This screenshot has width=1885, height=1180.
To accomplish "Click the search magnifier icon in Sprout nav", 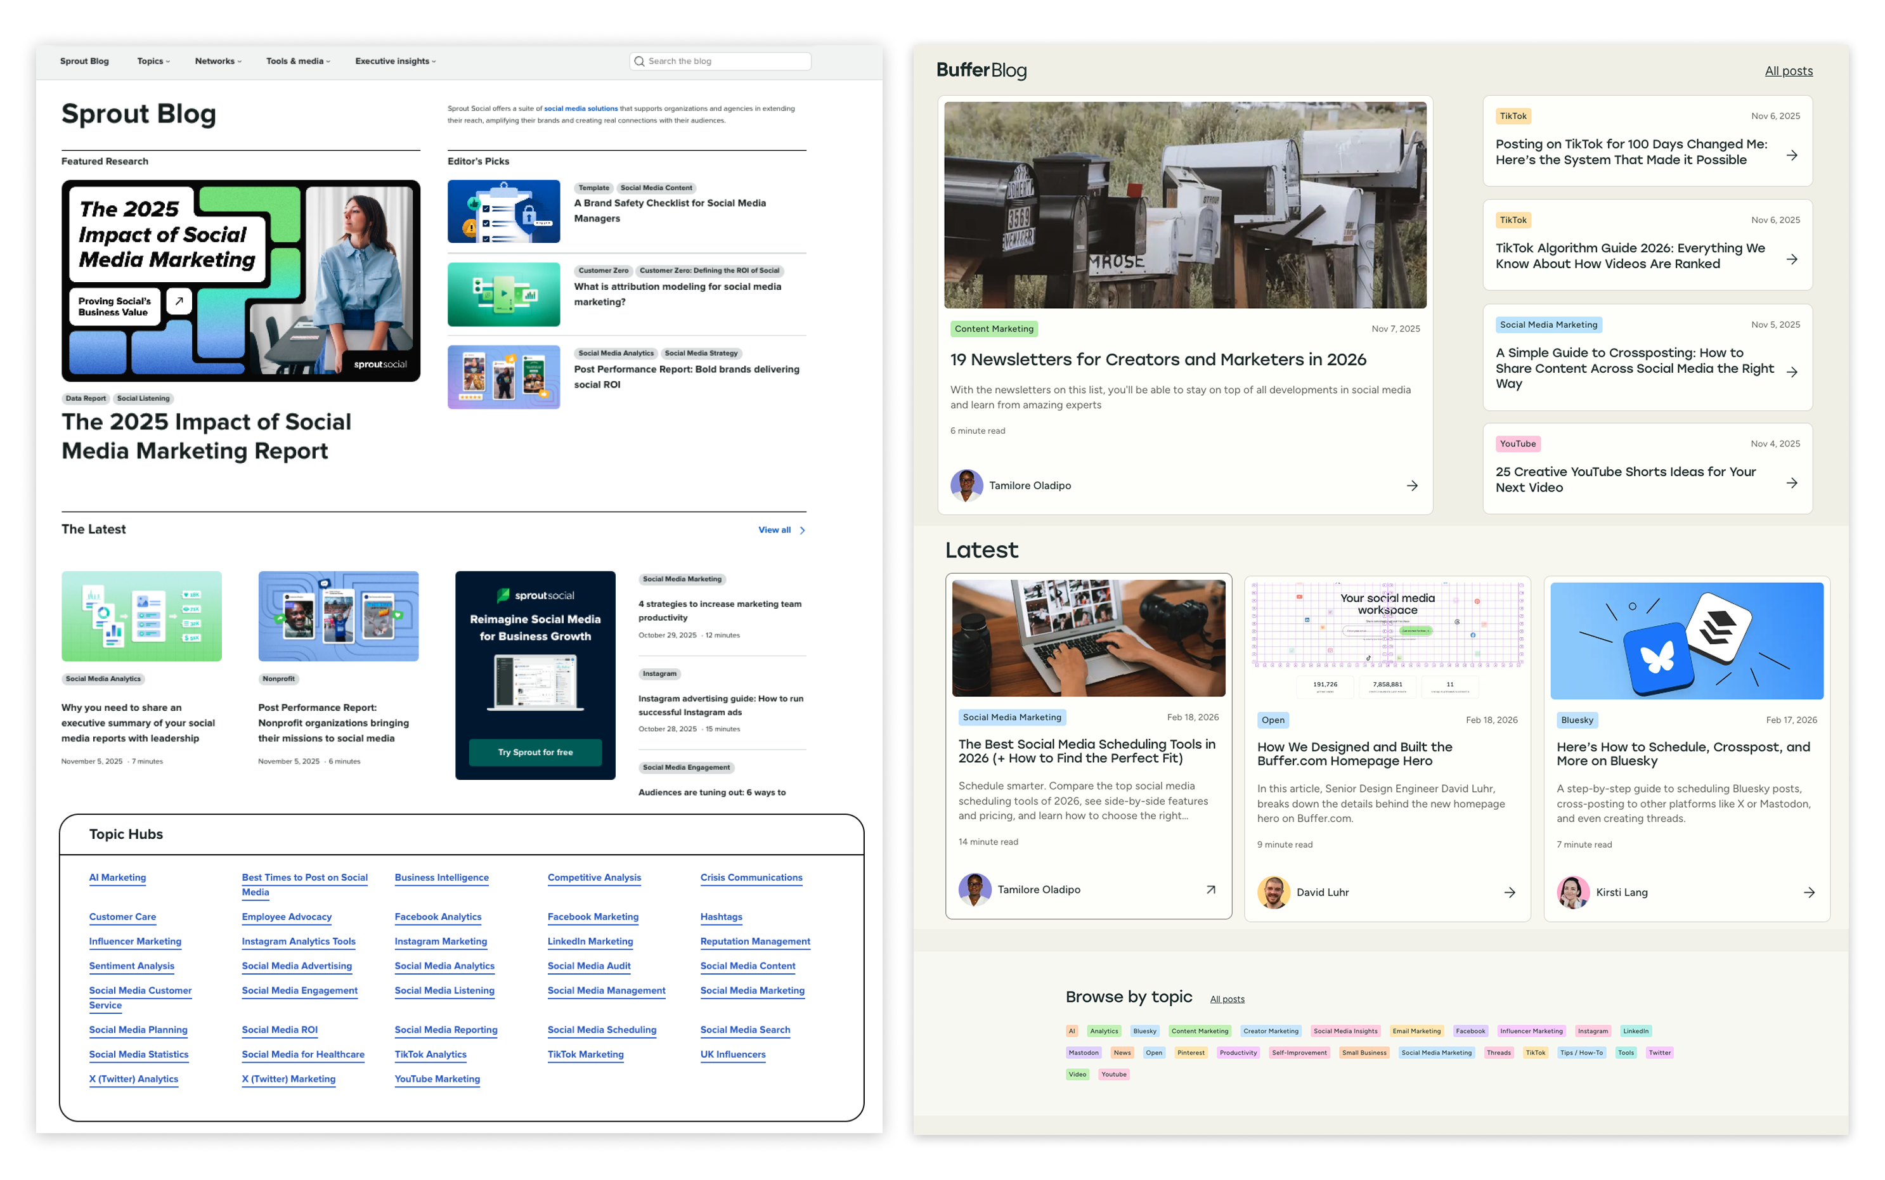I will click(639, 61).
